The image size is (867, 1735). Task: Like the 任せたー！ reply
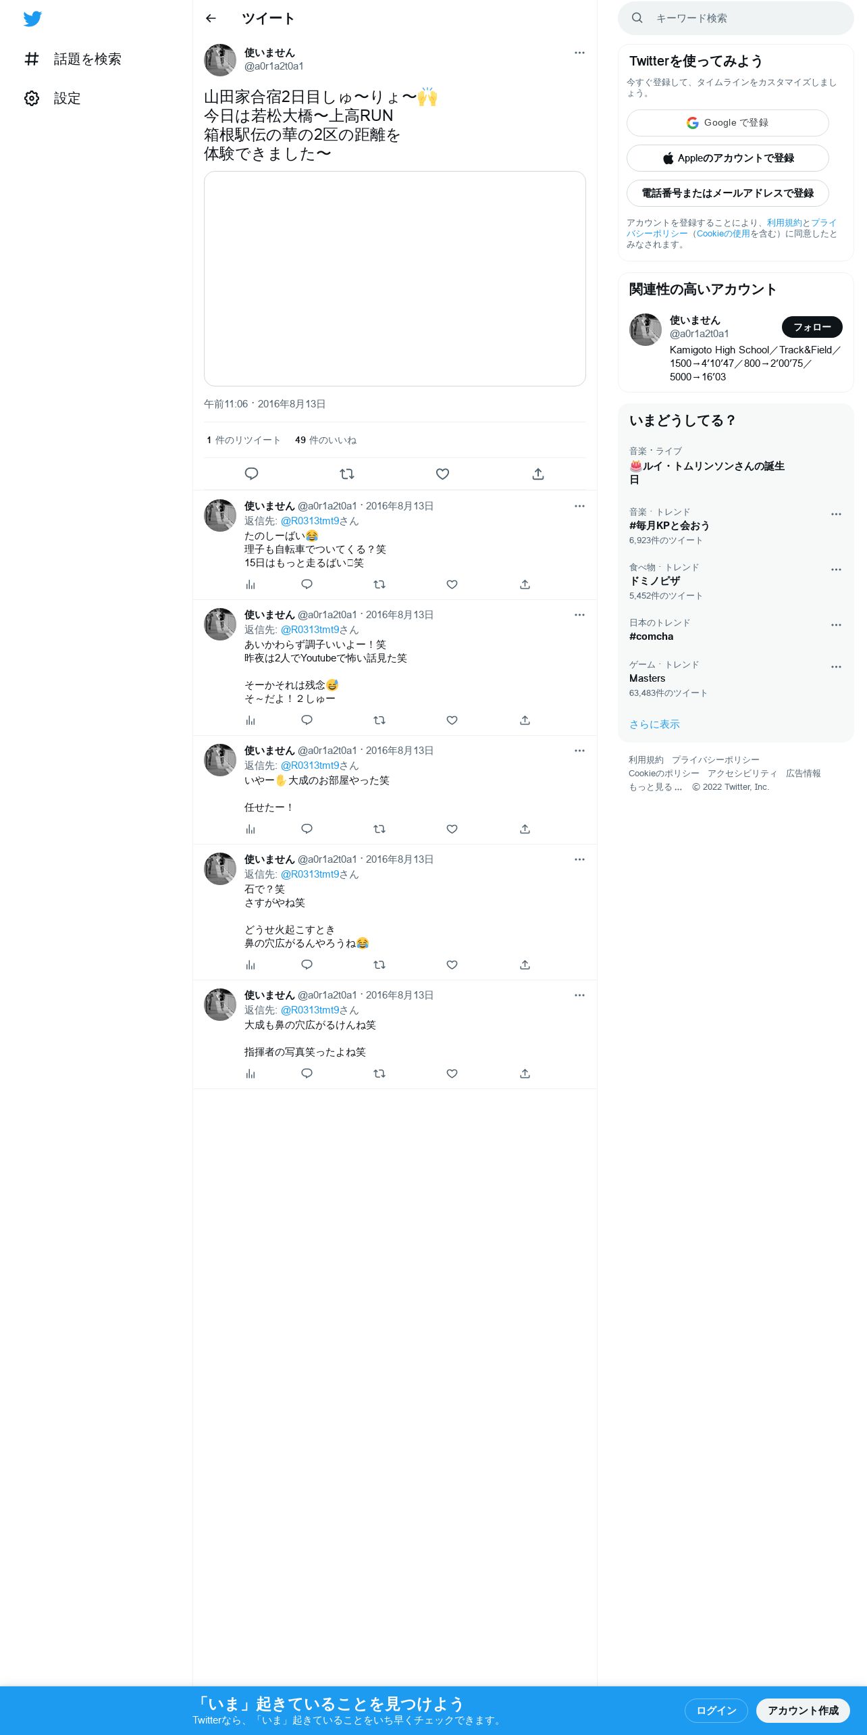pyautogui.click(x=452, y=829)
